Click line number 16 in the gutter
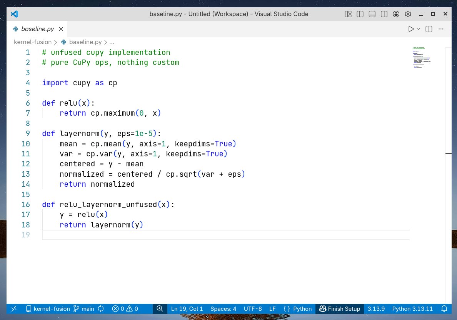 [x=26, y=204]
